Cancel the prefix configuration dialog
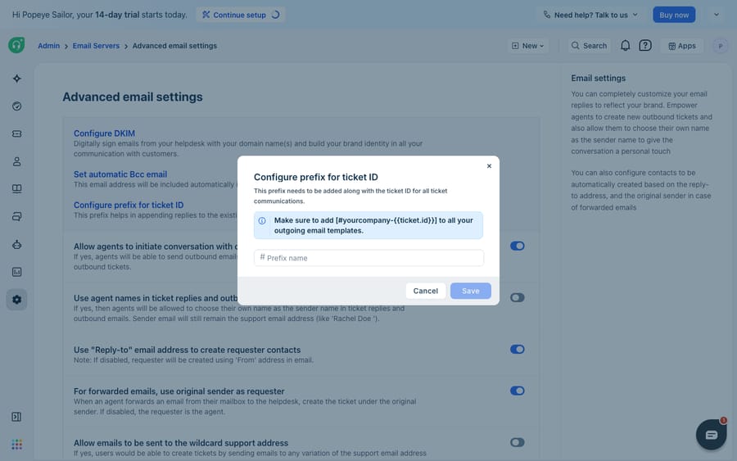 tap(425, 291)
